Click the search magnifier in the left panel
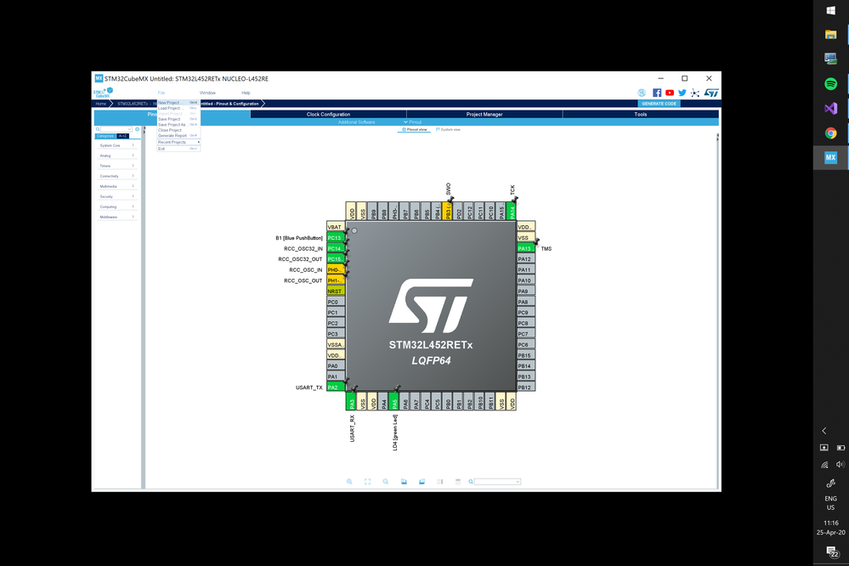 pos(98,129)
